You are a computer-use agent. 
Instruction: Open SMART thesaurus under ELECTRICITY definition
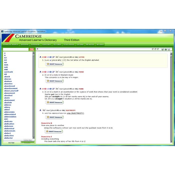coord(54,117)
